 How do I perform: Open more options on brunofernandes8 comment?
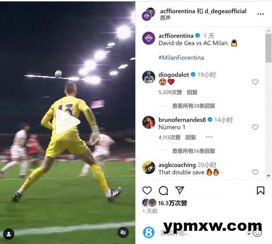pos(209,137)
